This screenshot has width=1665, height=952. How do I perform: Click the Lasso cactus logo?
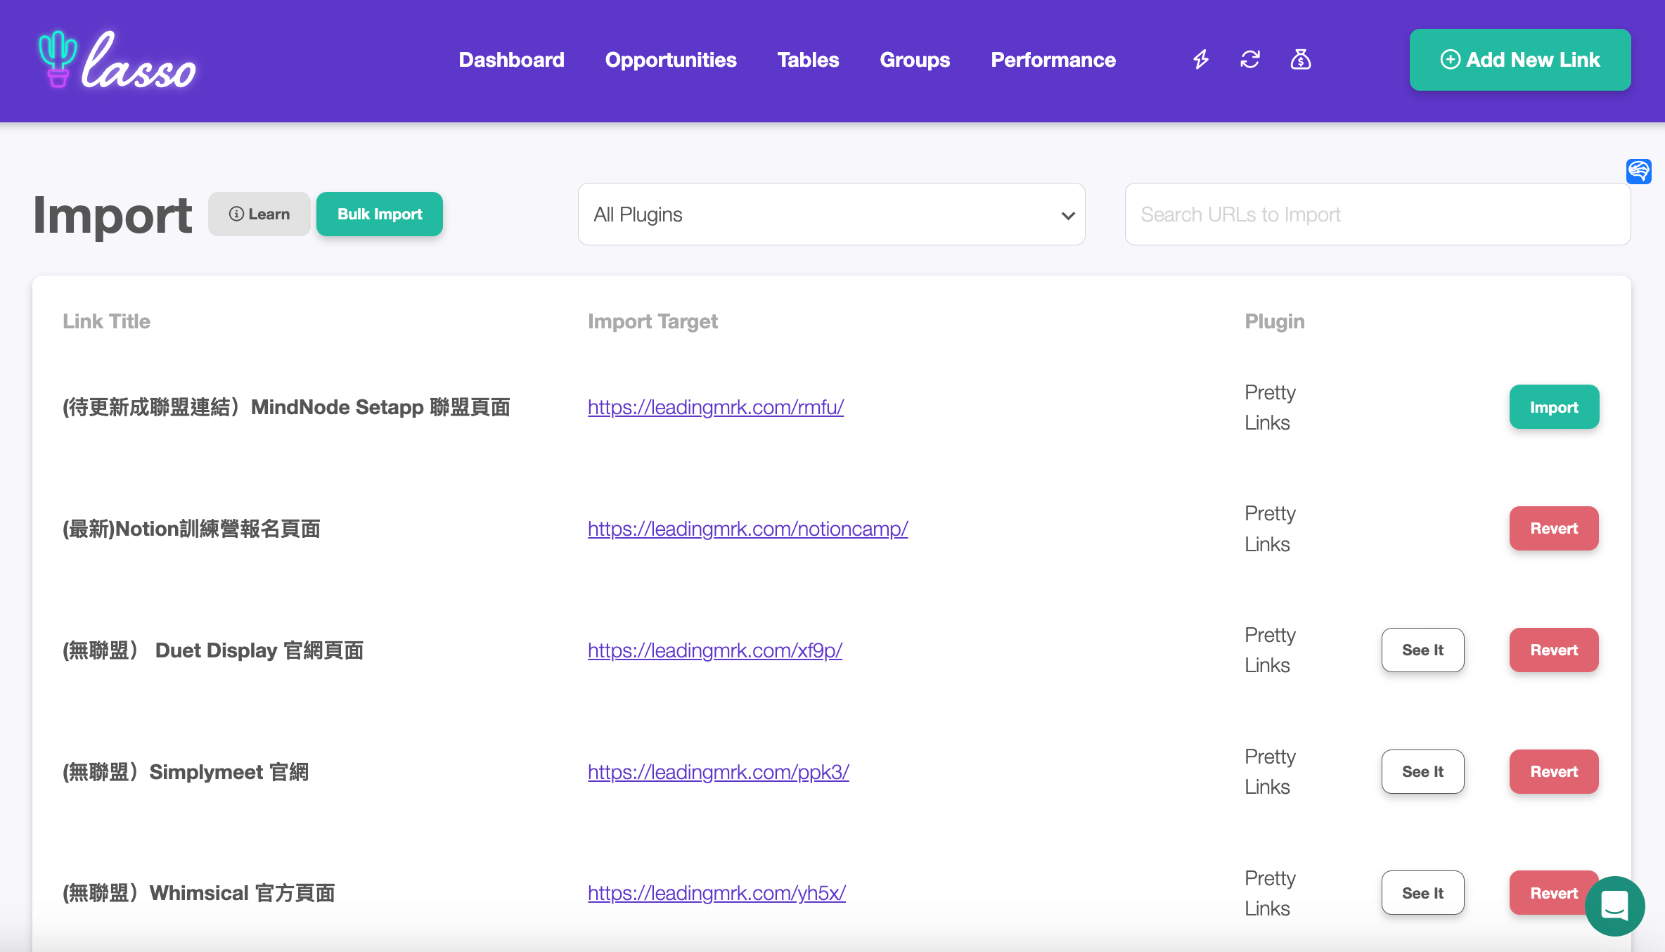tap(117, 60)
